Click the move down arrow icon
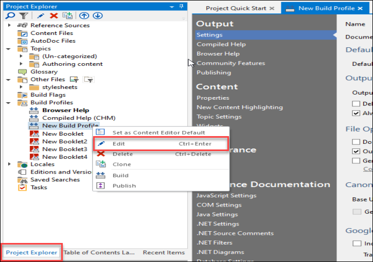This screenshot has height=262, width=373. [97, 16]
